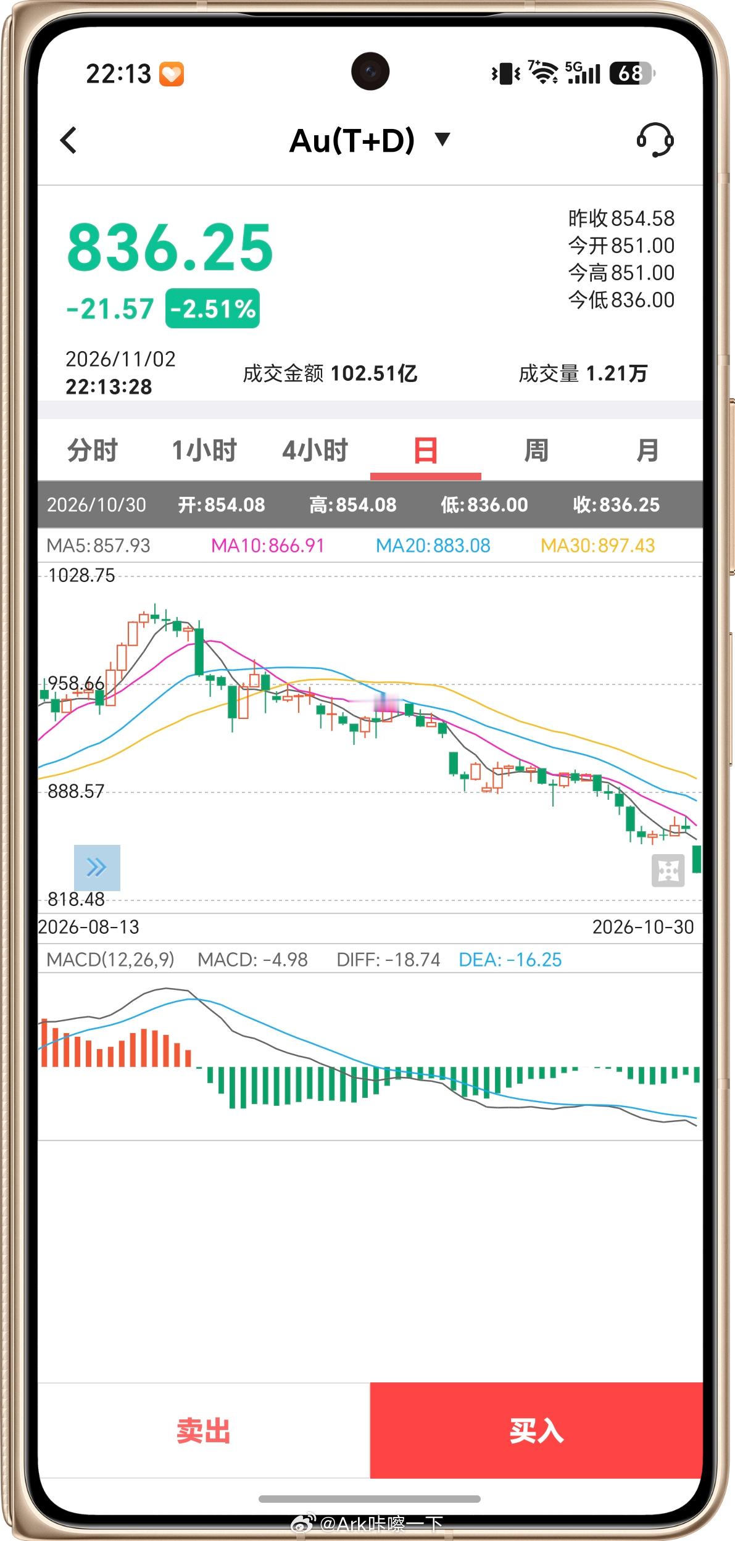Screen dimensions: 735x1541
Task: Switch to 4小时 tab
Action: [x=315, y=450]
